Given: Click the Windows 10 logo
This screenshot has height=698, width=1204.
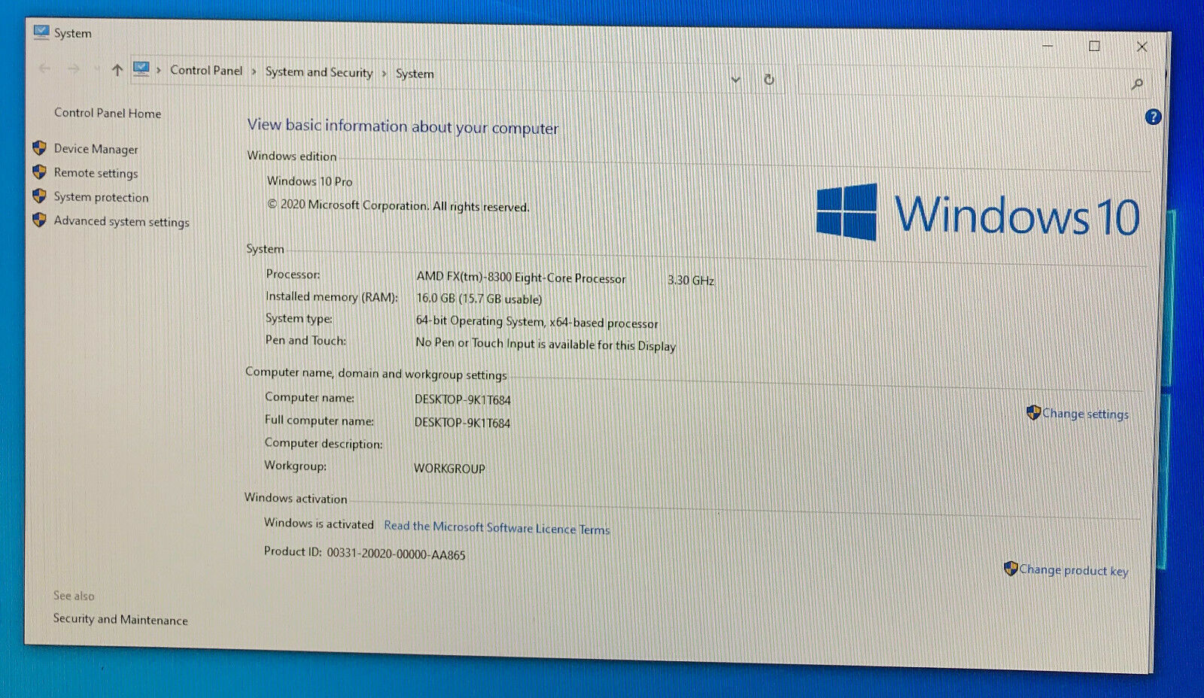Looking at the screenshot, I should pos(977,213).
